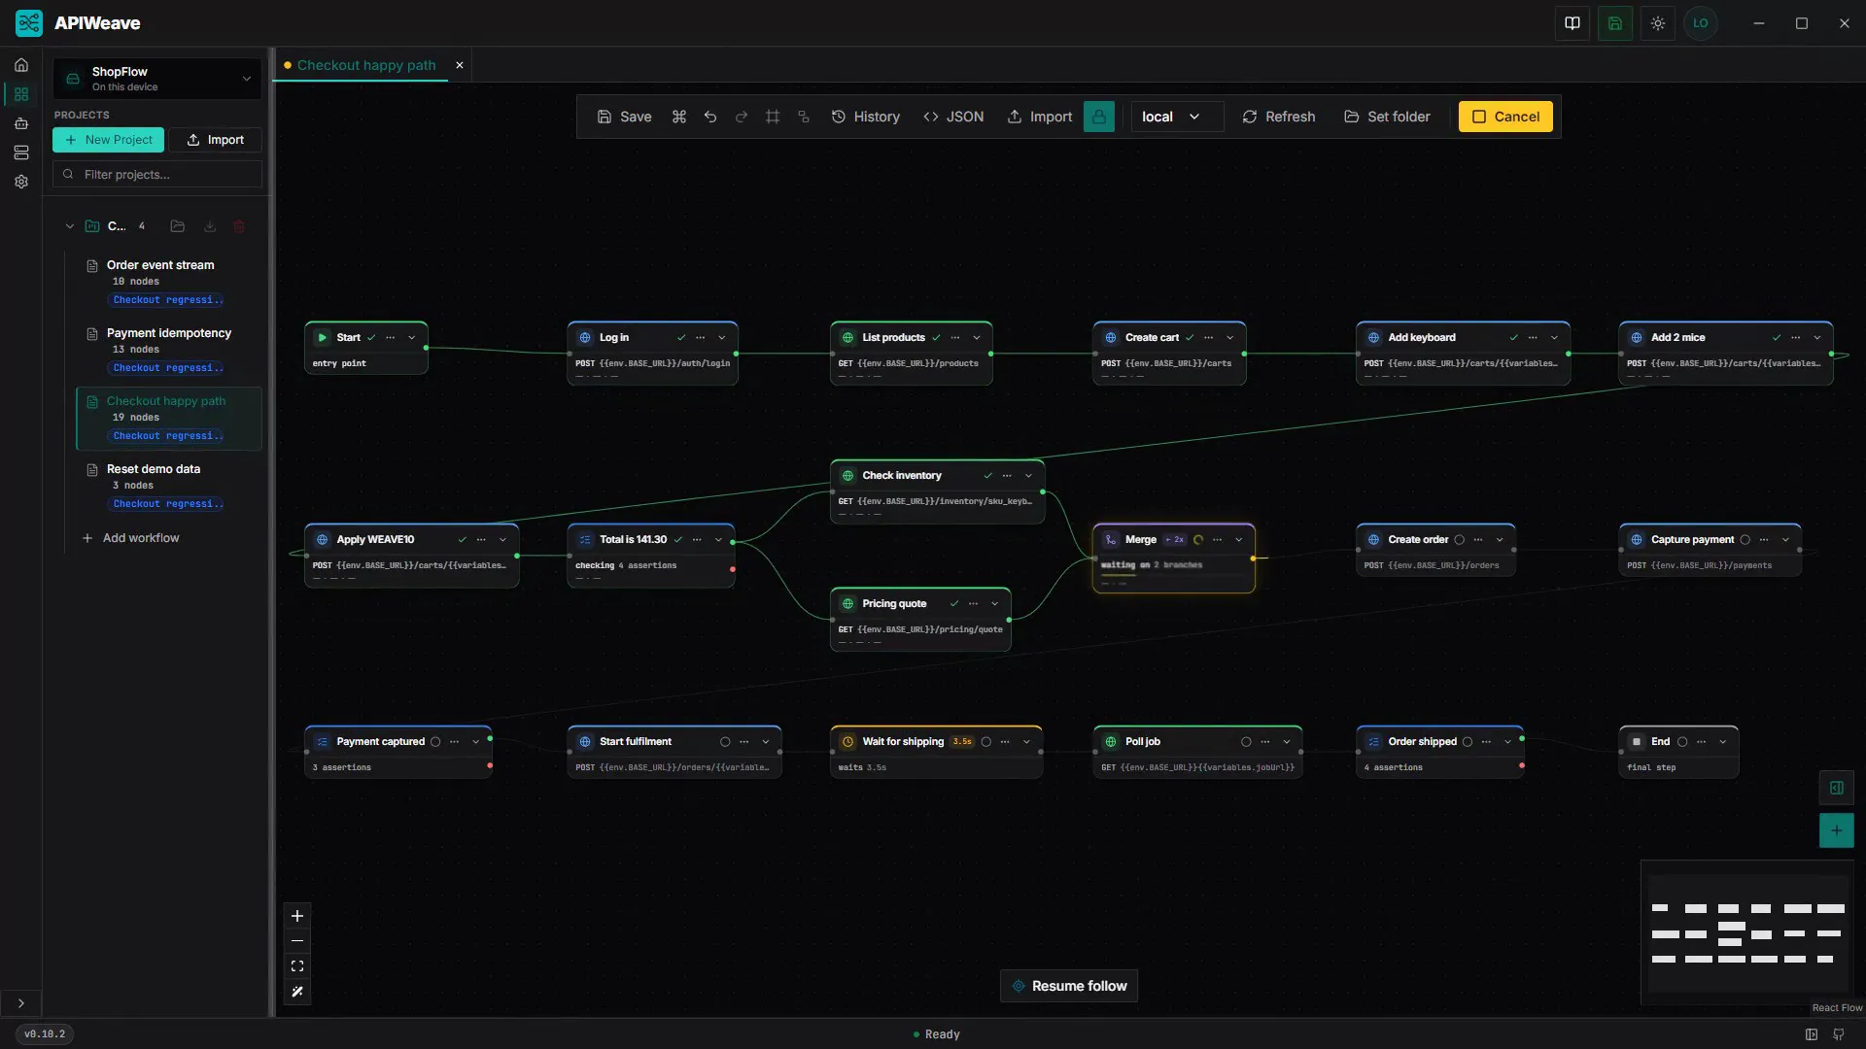1866x1049 pixels.
Task: Click the yellow Cancel button
Action: 1505,117
